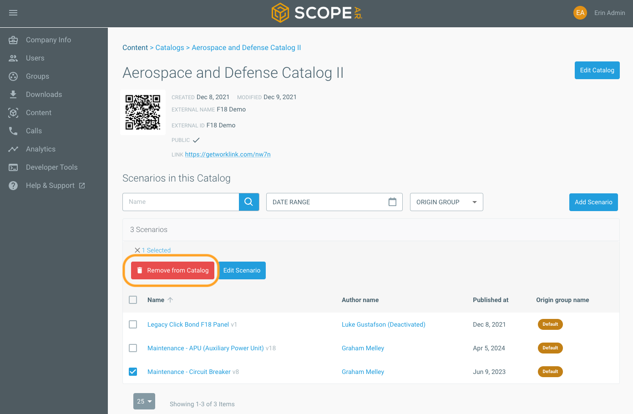633x414 pixels.
Task: Open Maintenance - APU (Auxiliary Power Unit) scenario
Action: coord(206,348)
